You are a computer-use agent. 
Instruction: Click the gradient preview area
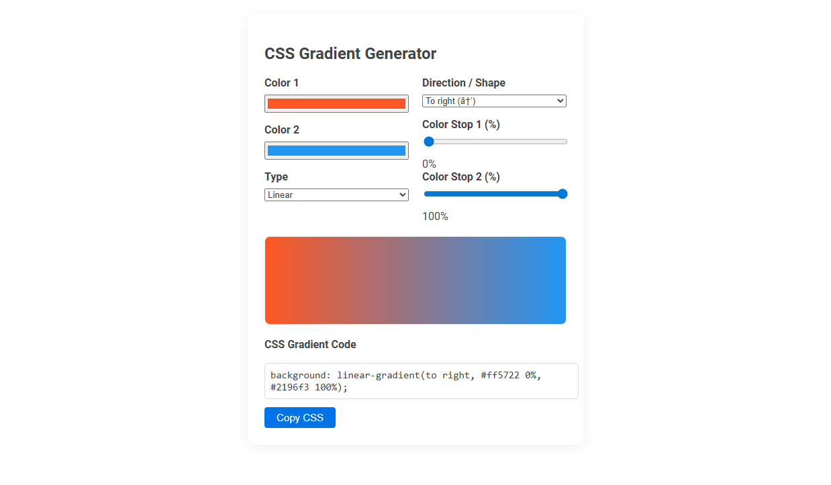415,280
